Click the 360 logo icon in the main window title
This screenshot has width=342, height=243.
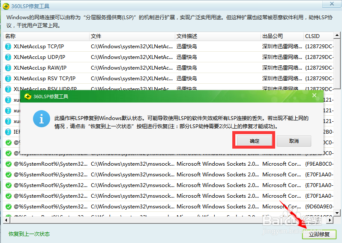(6, 6)
